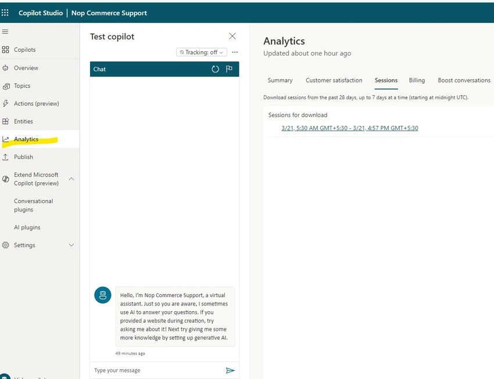Open Topics in the sidebar
494x379 pixels.
pos(40,86)
